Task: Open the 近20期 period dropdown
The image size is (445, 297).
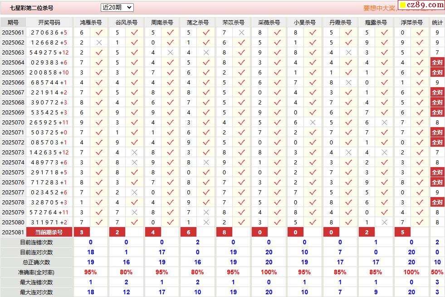Action: [117, 7]
